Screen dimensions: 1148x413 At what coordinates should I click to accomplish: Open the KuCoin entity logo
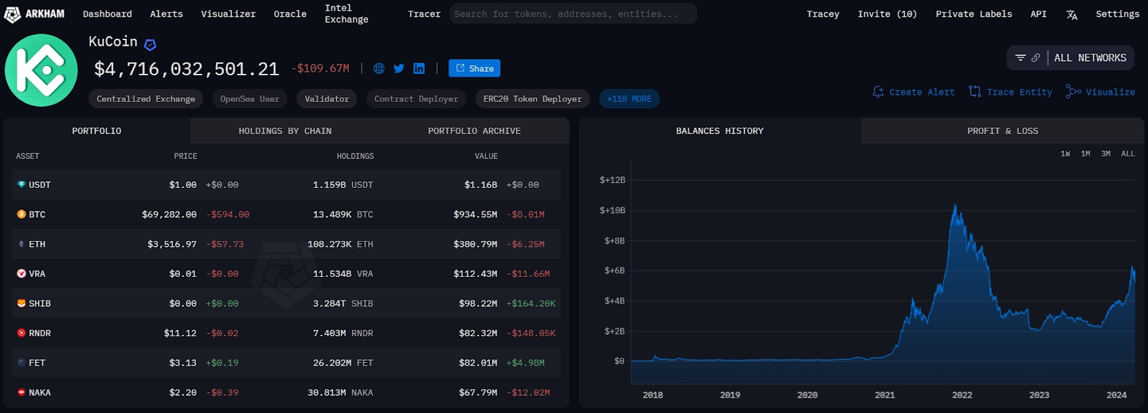tap(41, 70)
